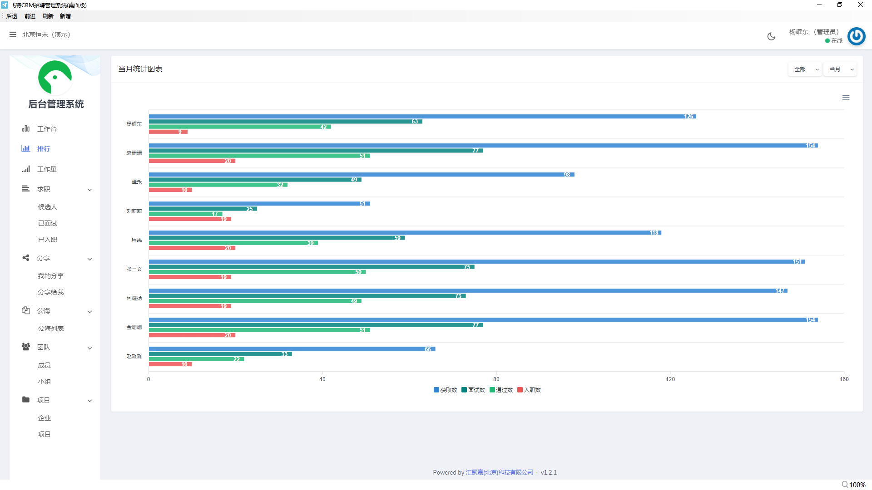Open 工作台 workbench in sidebar
This screenshot has width=872, height=490.
pyautogui.click(x=47, y=129)
